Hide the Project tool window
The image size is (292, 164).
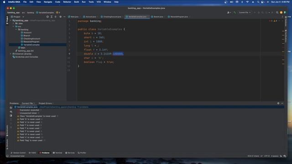tap(64, 17)
